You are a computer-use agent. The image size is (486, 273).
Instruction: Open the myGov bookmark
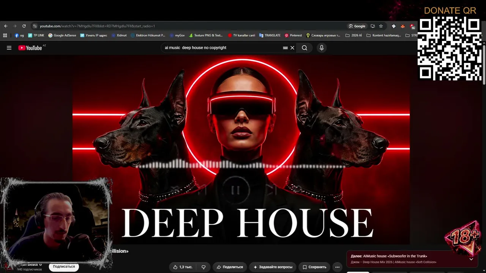coord(177,35)
